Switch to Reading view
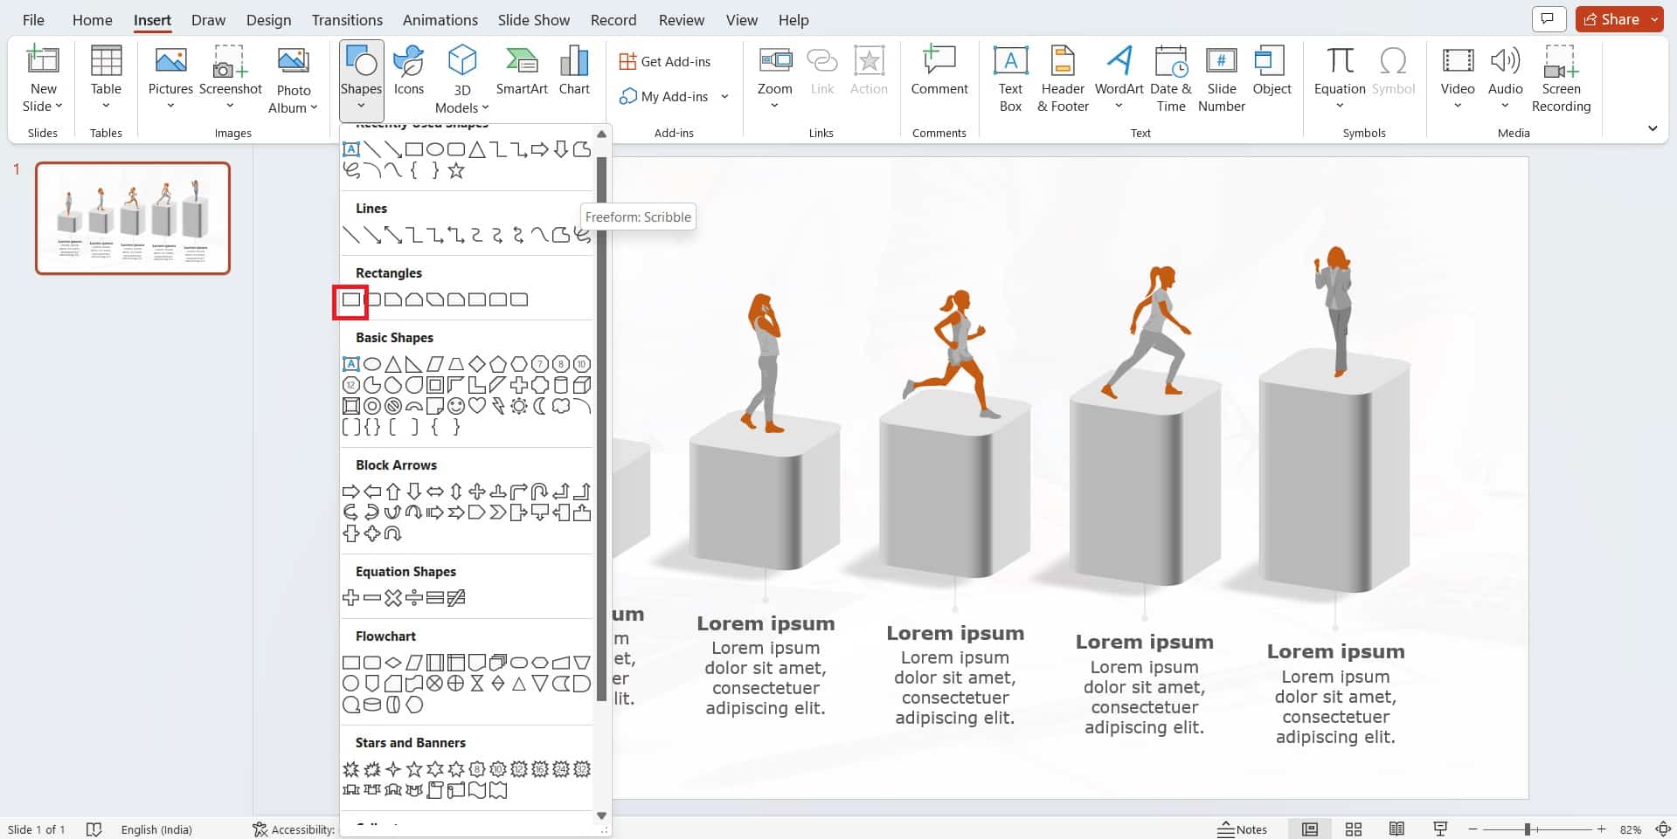 [x=1396, y=829]
